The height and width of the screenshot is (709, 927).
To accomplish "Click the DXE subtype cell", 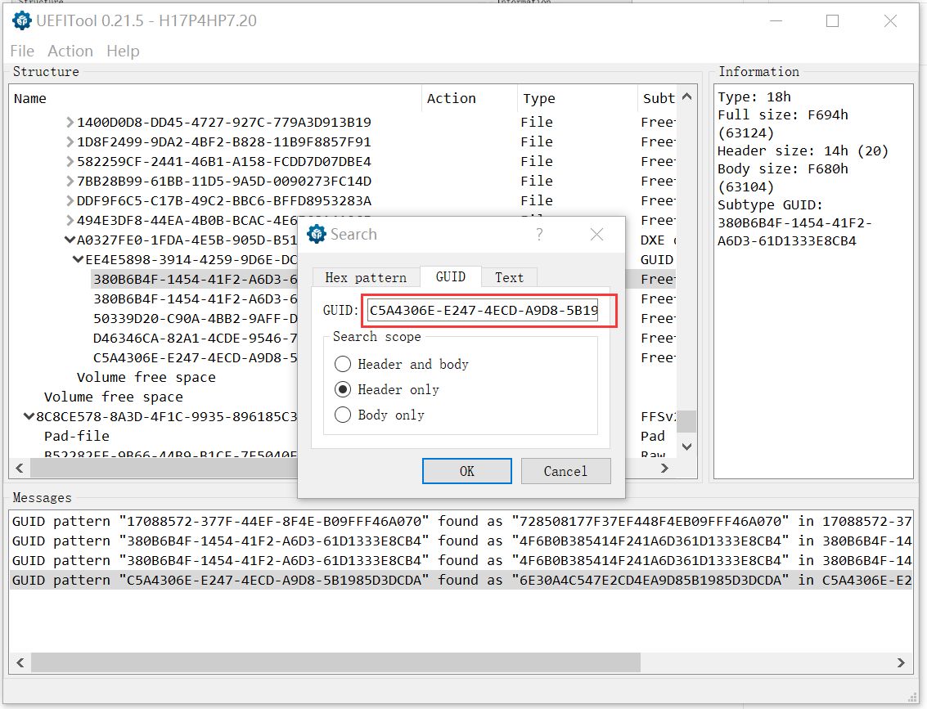I will click(x=658, y=240).
